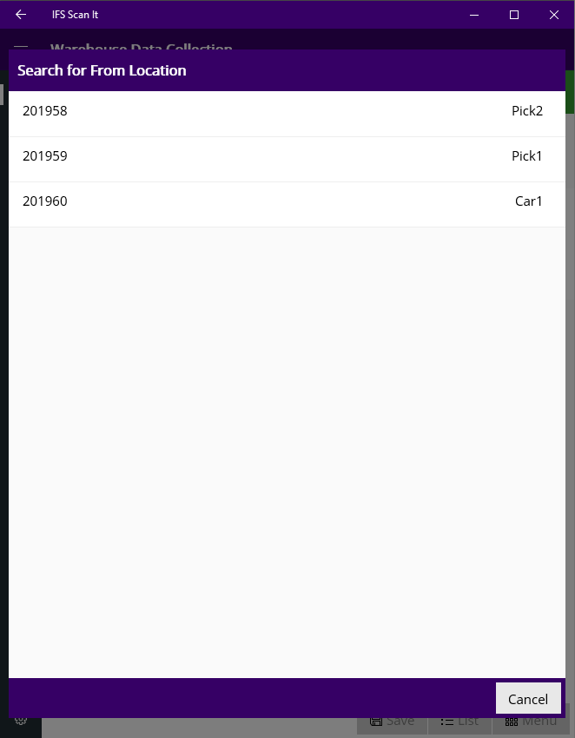
Task: Click empty area below the location list
Action: [287, 451]
